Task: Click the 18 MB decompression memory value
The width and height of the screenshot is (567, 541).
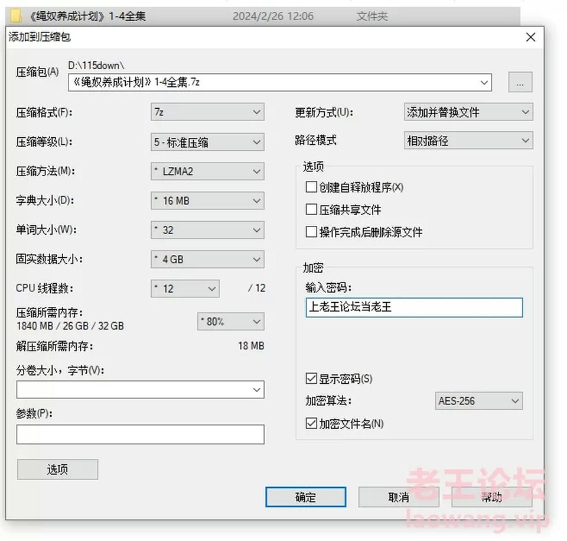Action: [251, 346]
